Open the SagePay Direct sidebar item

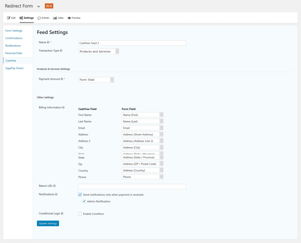click(x=14, y=68)
